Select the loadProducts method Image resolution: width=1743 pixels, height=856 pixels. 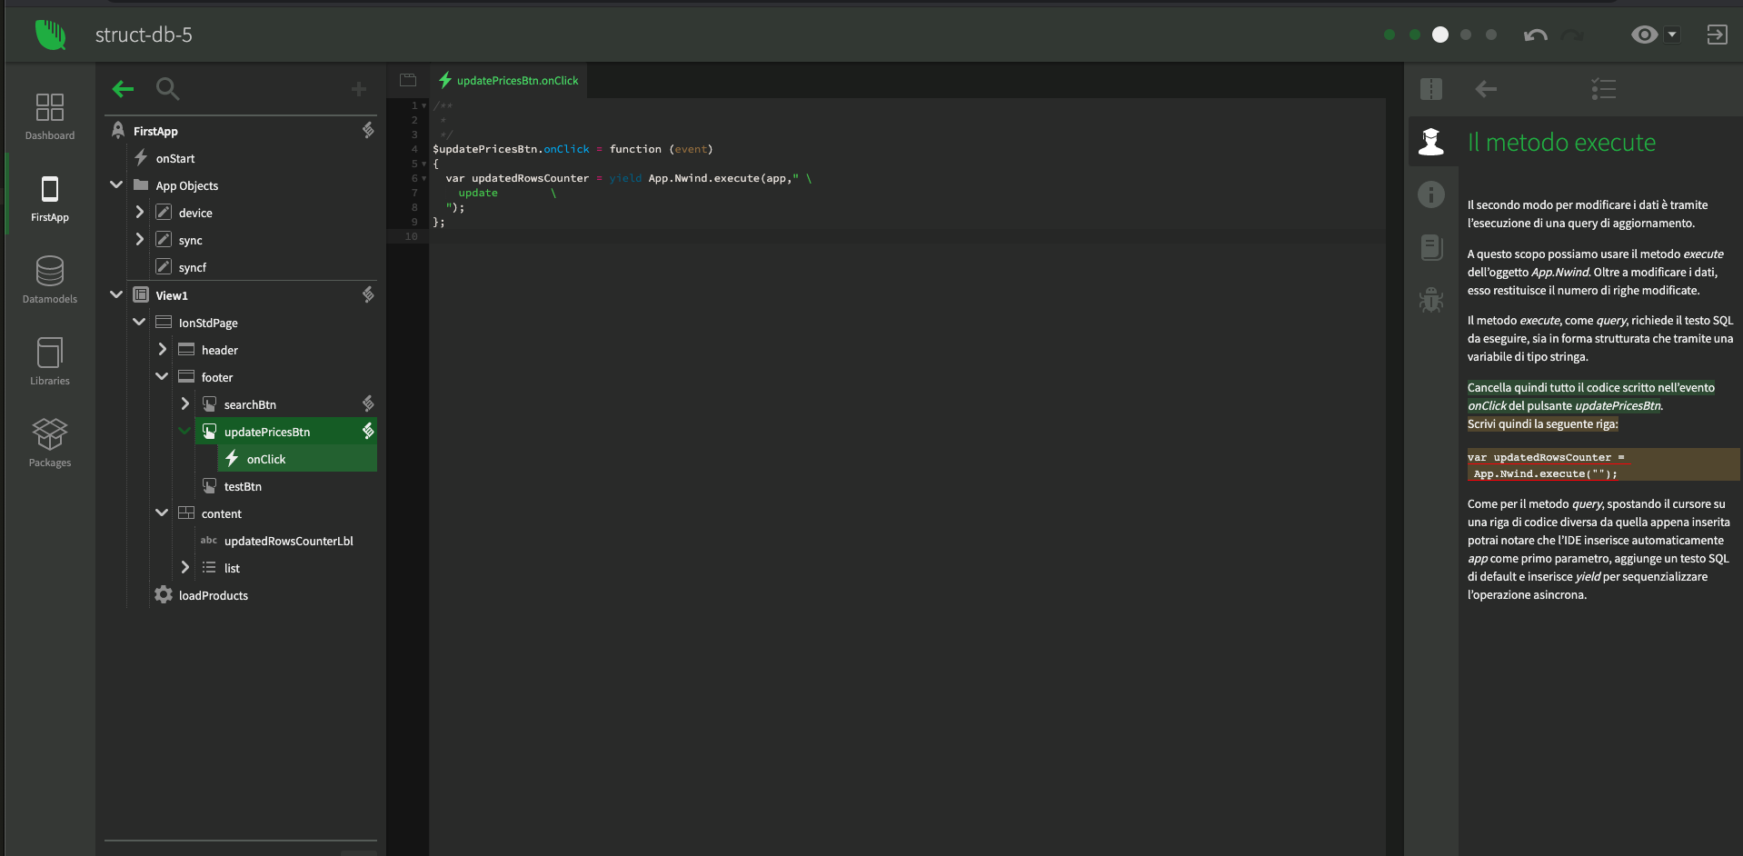pyautogui.click(x=213, y=595)
